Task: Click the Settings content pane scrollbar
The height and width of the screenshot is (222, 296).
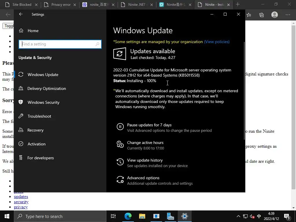Action: coord(244,90)
